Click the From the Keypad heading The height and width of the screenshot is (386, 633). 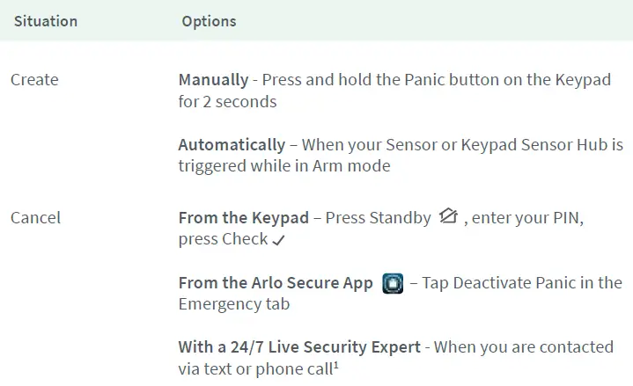pos(243,217)
